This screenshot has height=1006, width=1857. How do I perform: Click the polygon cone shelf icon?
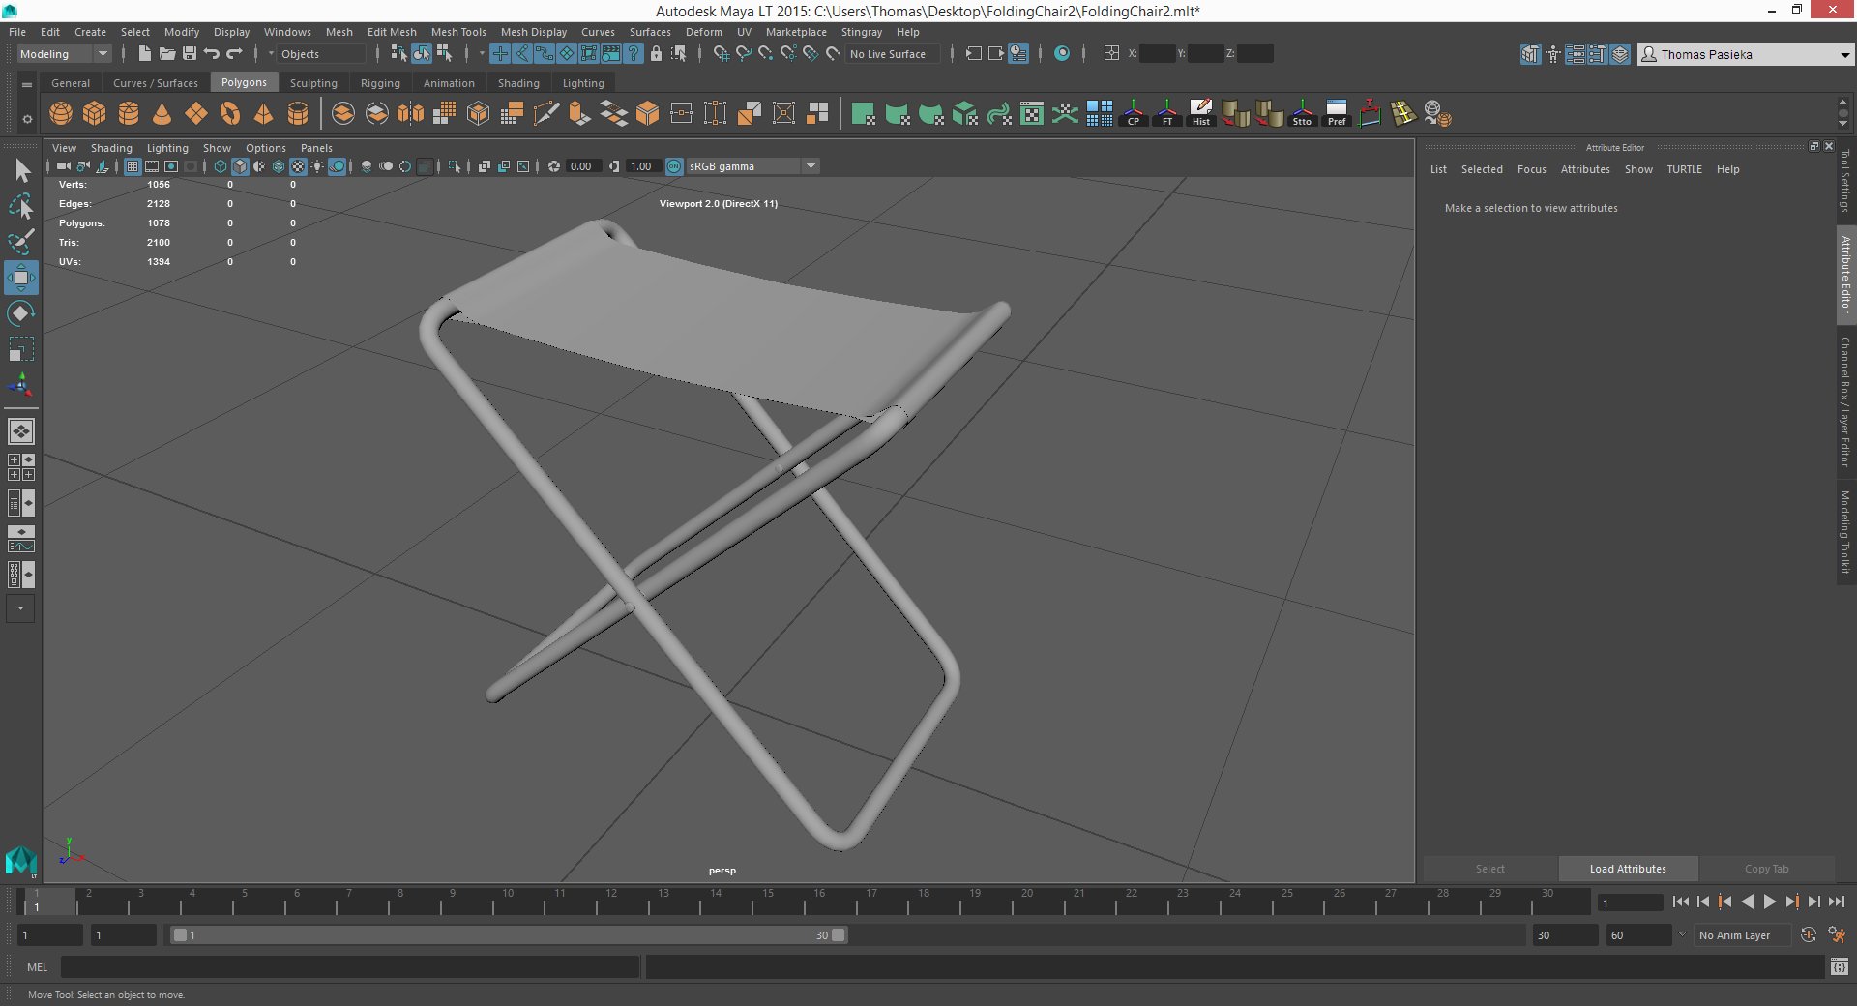162,114
